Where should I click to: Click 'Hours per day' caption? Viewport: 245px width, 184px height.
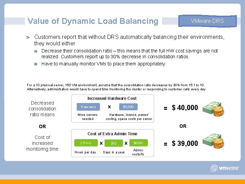pos(85,152)
